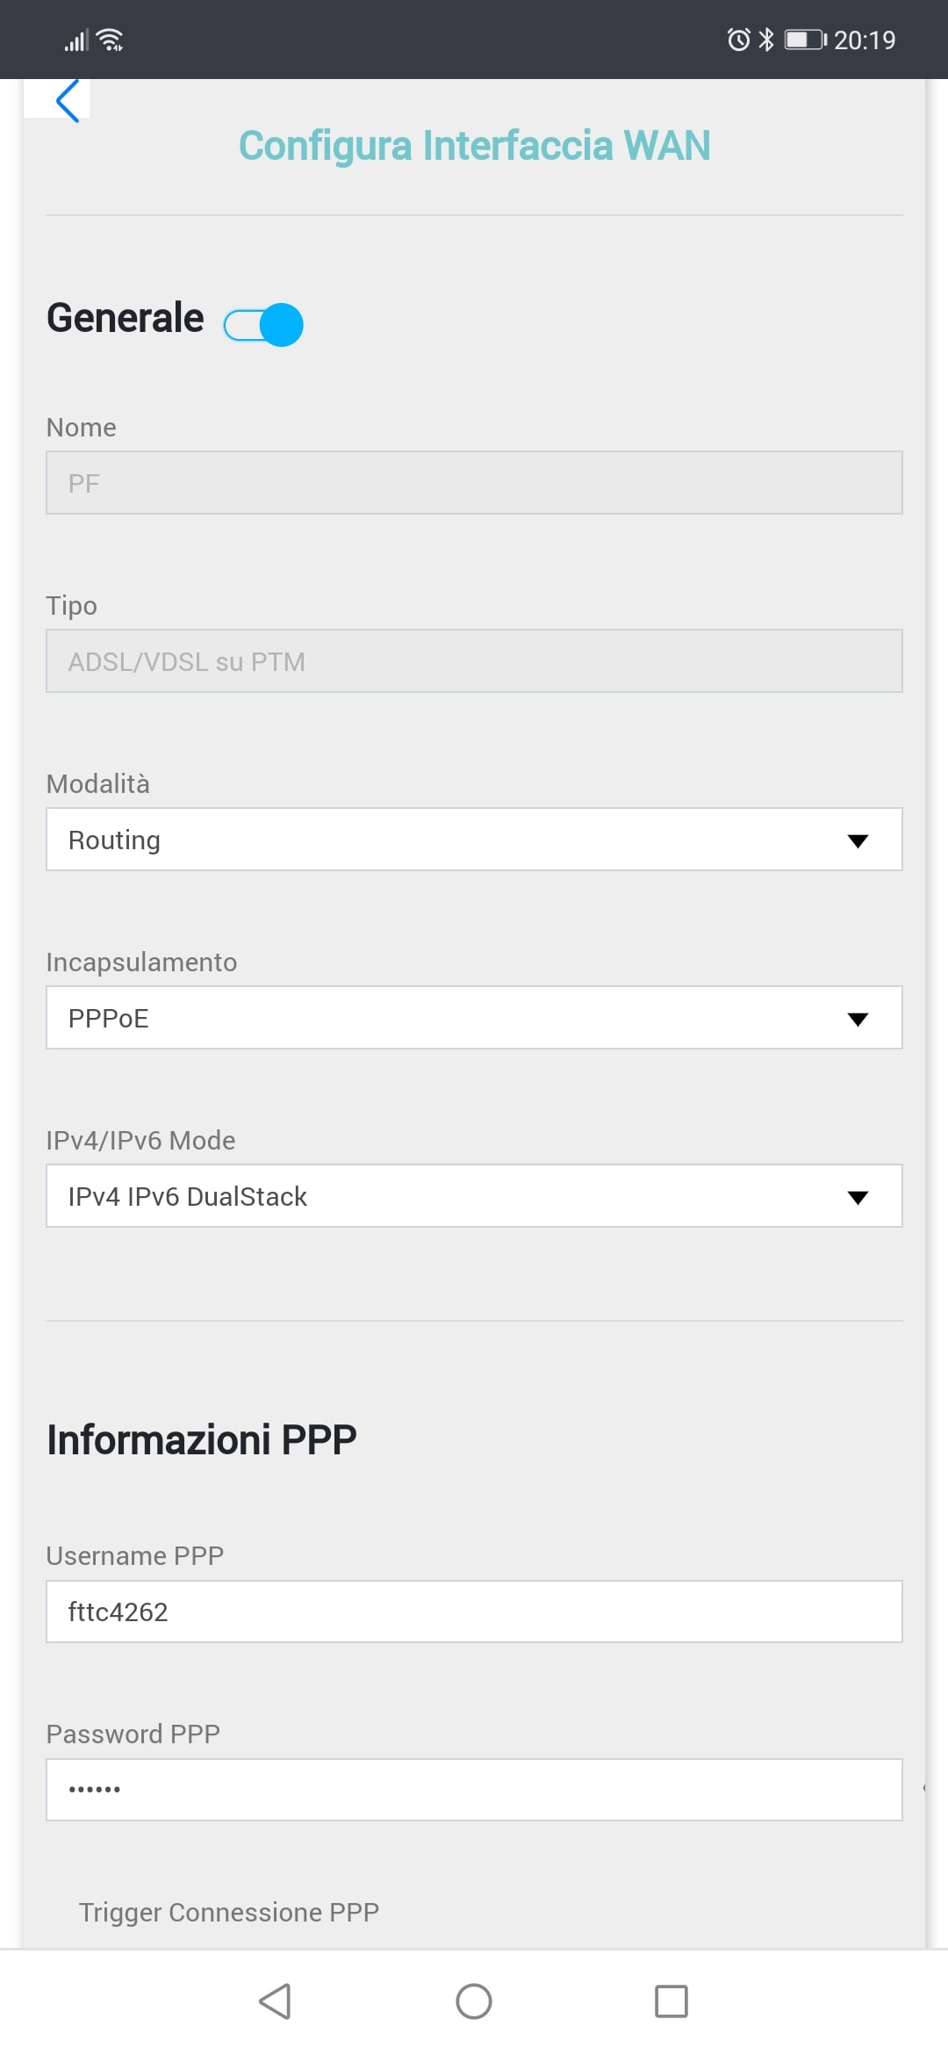The width and height of the screenshot is (948, 2055).
Task: Tap the battery indicator icon
Action: point(805,40)
